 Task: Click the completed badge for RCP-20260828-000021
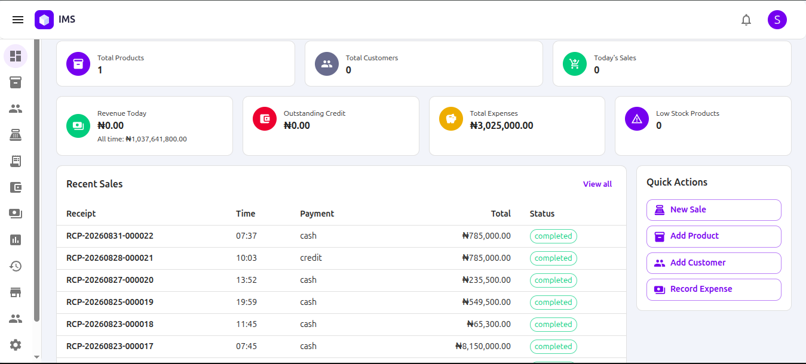553,258
